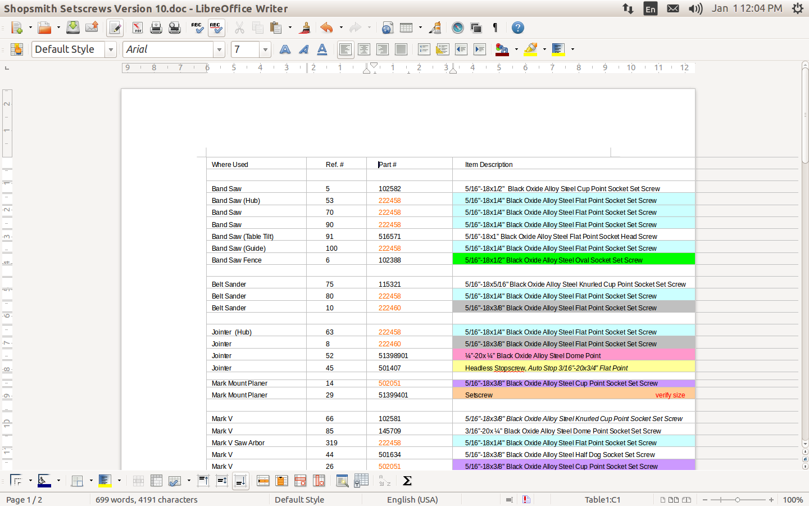
Task: Create a new document with the New icon
Action: pos(16,28)
